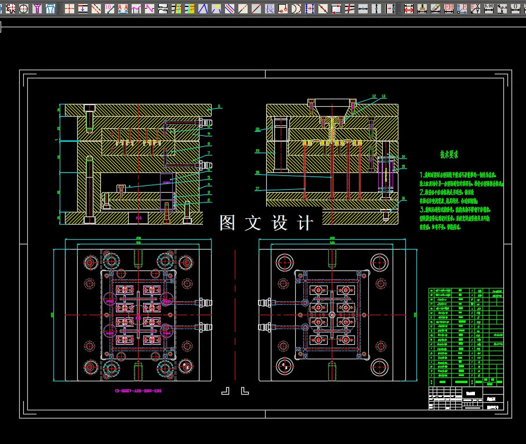Grab the toolbar grip before the dimension icons

coord(400,8)
